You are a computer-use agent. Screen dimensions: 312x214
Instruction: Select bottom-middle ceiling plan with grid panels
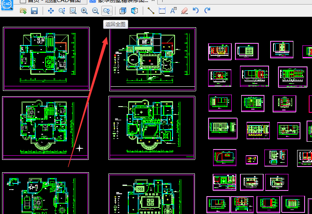151,194
